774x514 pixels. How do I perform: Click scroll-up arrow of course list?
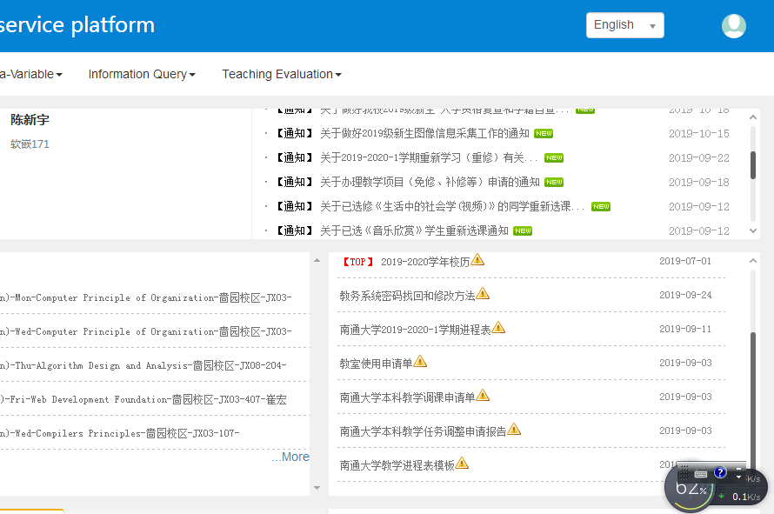(317, 260)
